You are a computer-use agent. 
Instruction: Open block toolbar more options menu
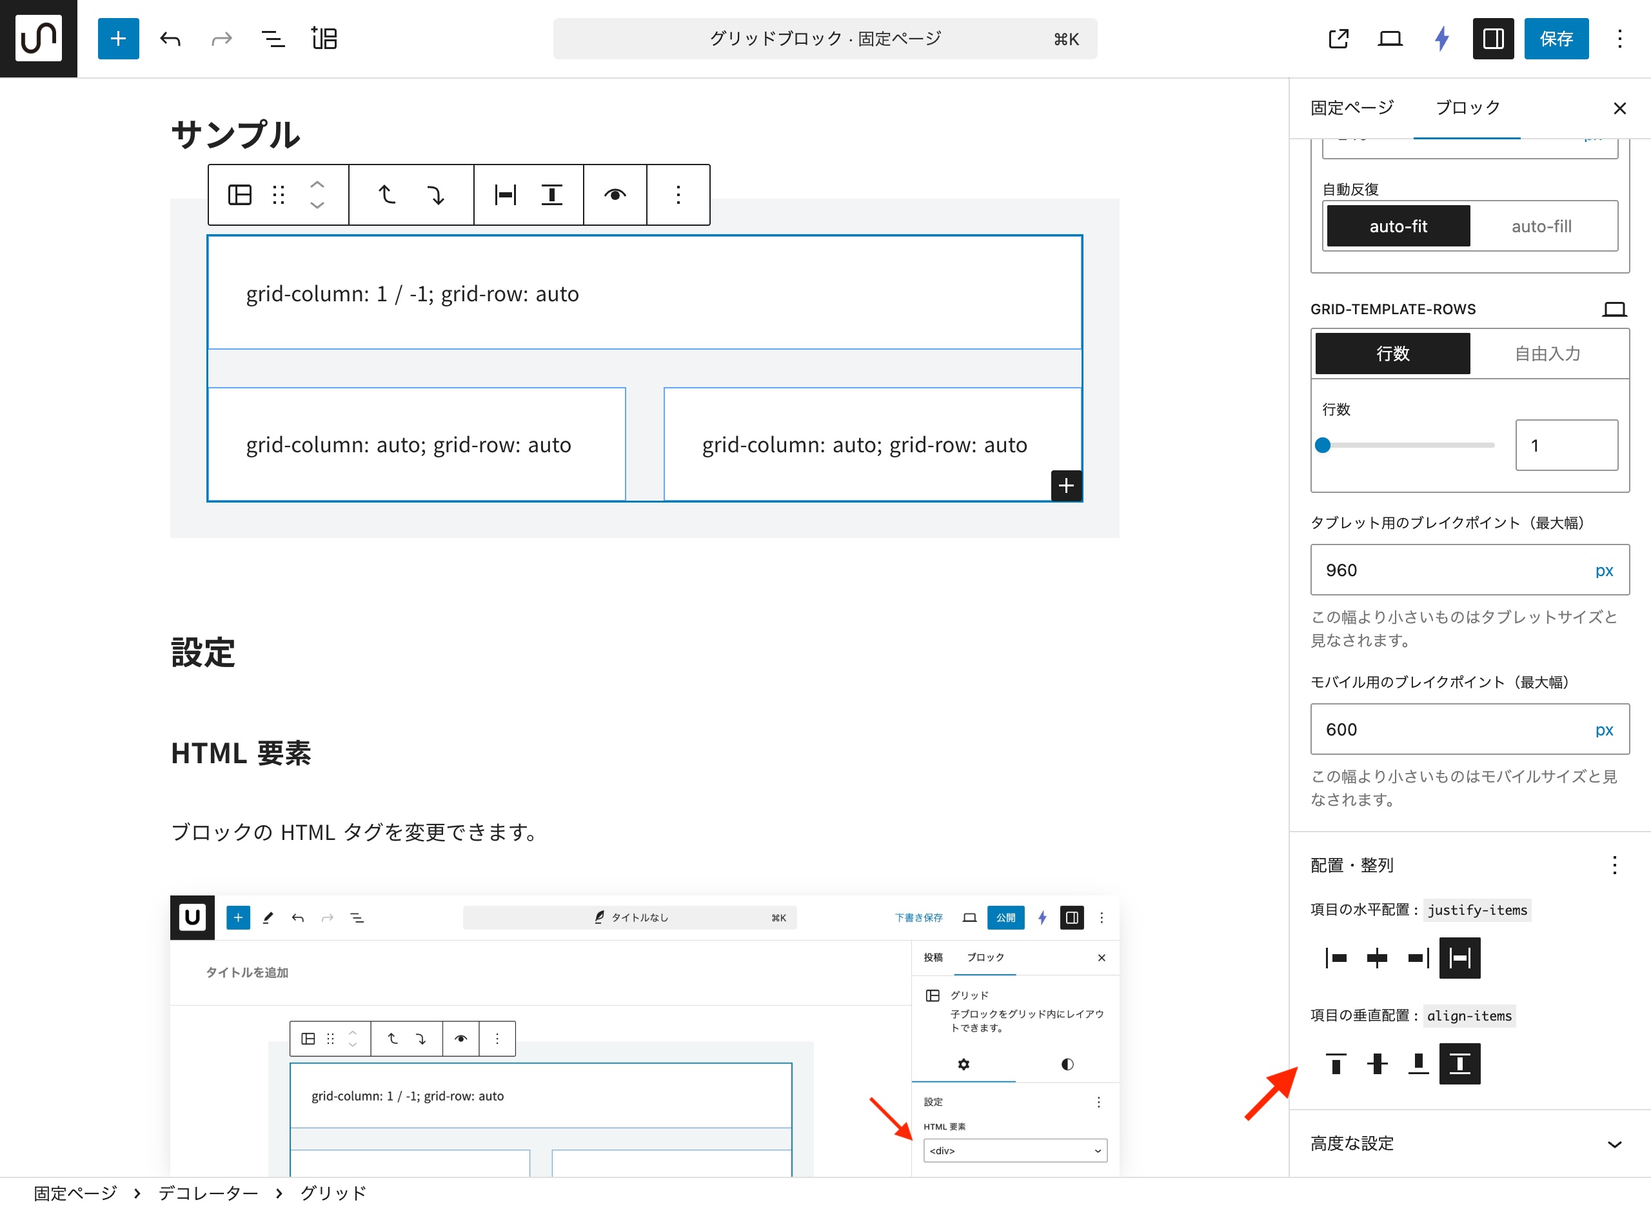click(x=678, y=195)
